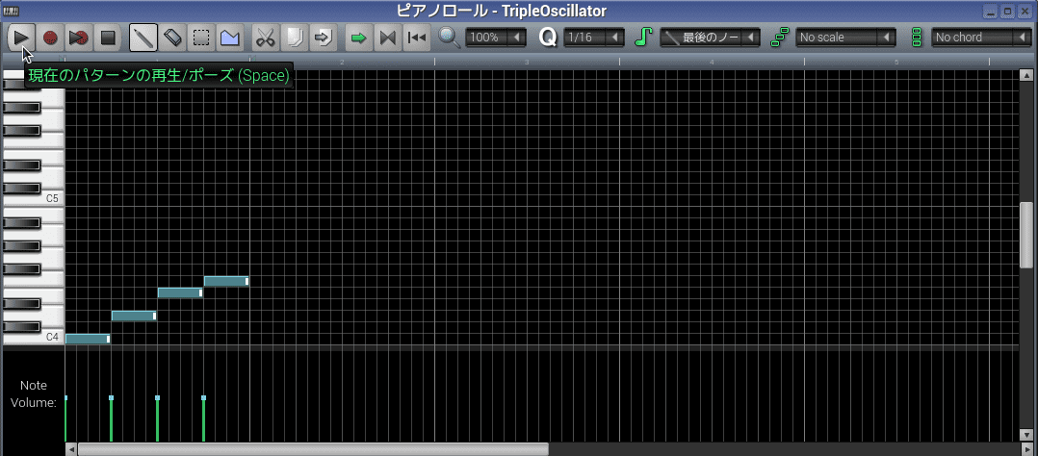Open the No scale dropdown
Image resolution: width=1038 pixels, height=456 pixels.
(x=846, y=38)
